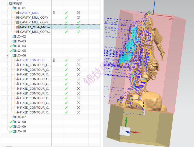Click the second green check in highlighted CAVITY_MILL_COP... row
The image size is (194, 147).
[78, 27]
